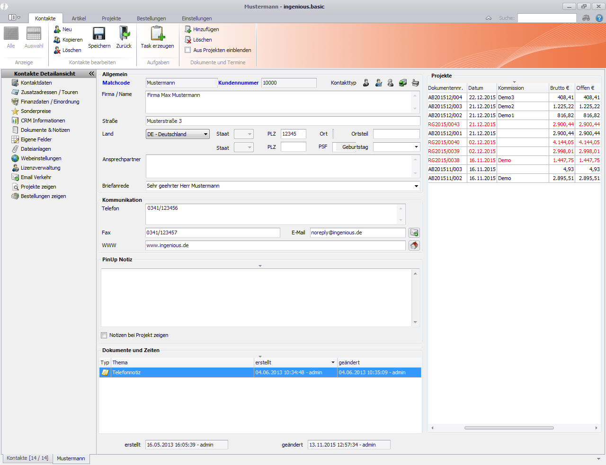Check Notizen bei Projekt zeigen

tap(104, 335)
